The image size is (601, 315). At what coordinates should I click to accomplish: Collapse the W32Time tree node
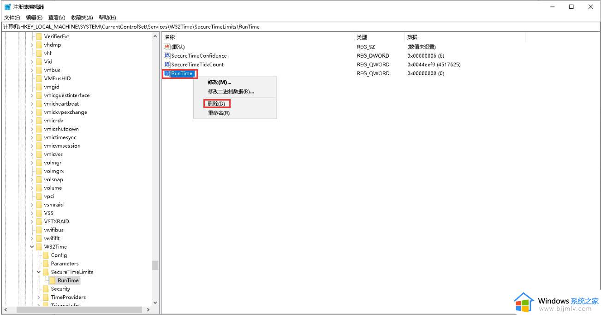tap(32, 247)
